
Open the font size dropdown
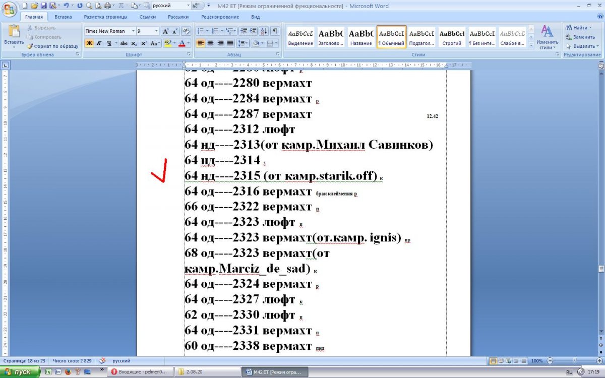click(x=156, y=31)
